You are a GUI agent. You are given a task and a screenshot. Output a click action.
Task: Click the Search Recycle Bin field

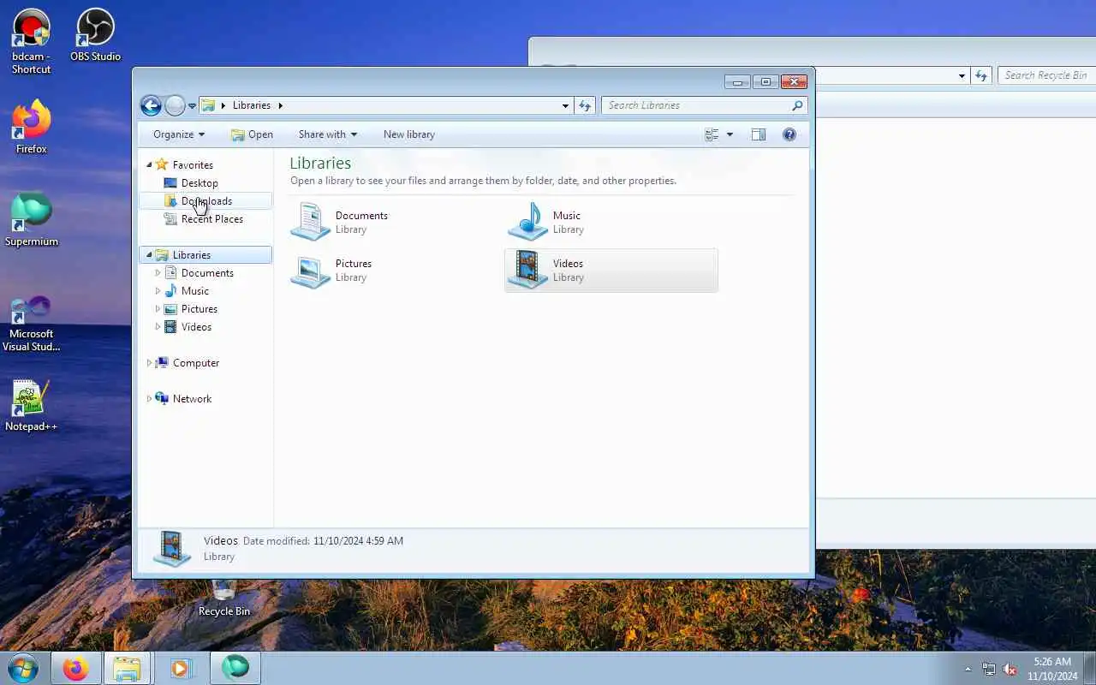[x=1046, y=75]
